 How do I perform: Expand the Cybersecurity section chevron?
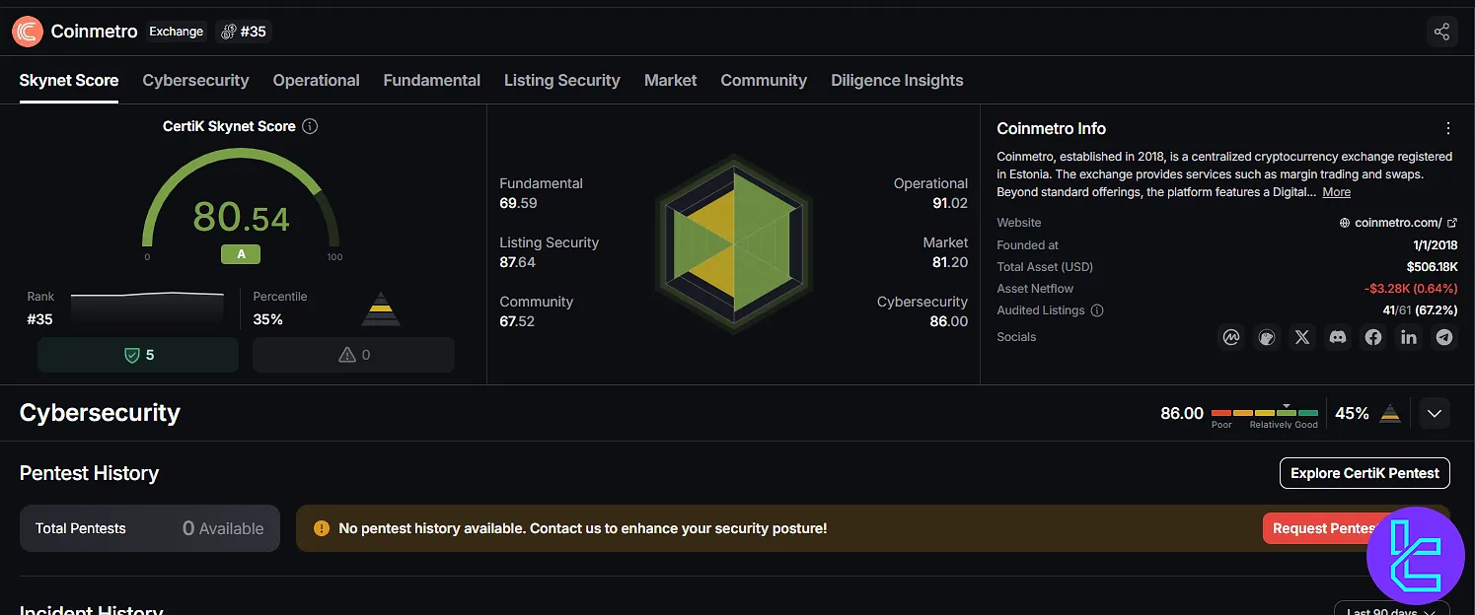[x=1435, y=413]
